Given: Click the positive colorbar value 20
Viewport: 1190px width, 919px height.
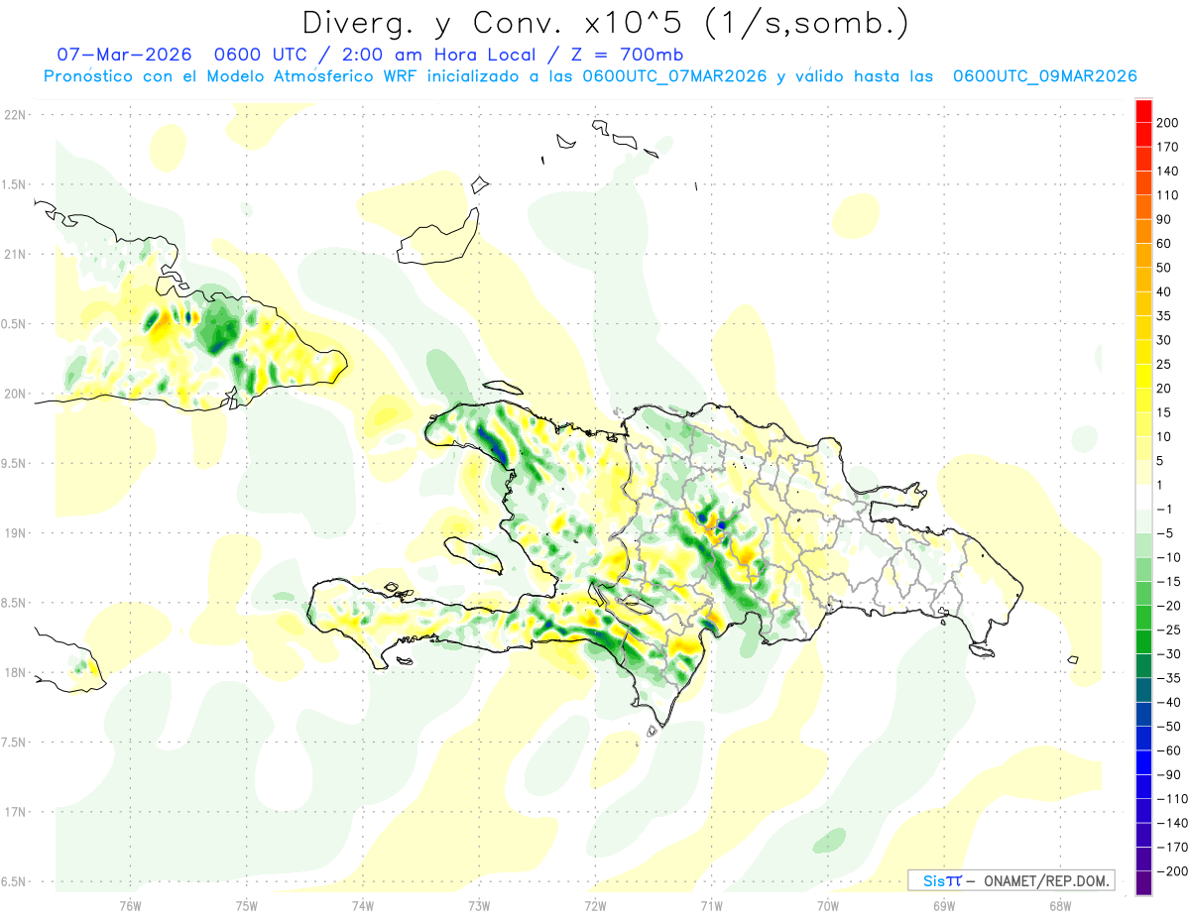Looking at the screenshot, I should coord(1164,388).
